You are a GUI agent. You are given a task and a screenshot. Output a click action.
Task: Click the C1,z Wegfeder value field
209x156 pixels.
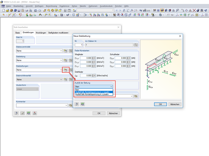coord(86,66)
